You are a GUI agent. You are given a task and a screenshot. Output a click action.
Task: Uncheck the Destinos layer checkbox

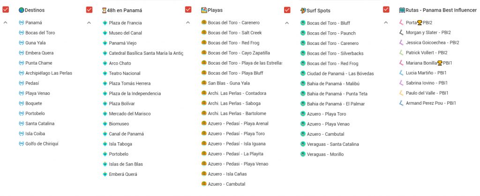point(6,10)
